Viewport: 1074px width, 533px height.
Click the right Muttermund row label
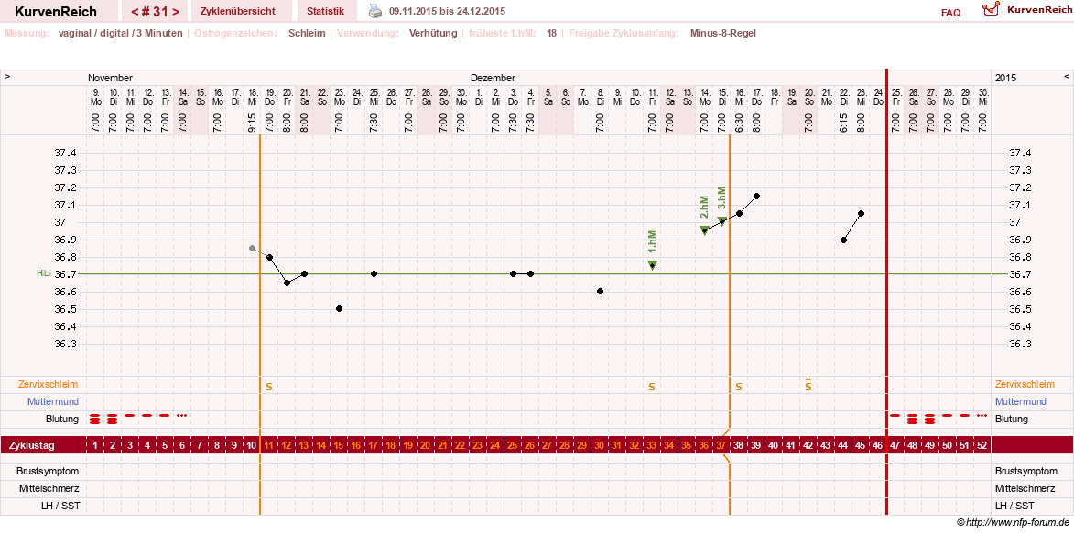tap(1021, 401)
